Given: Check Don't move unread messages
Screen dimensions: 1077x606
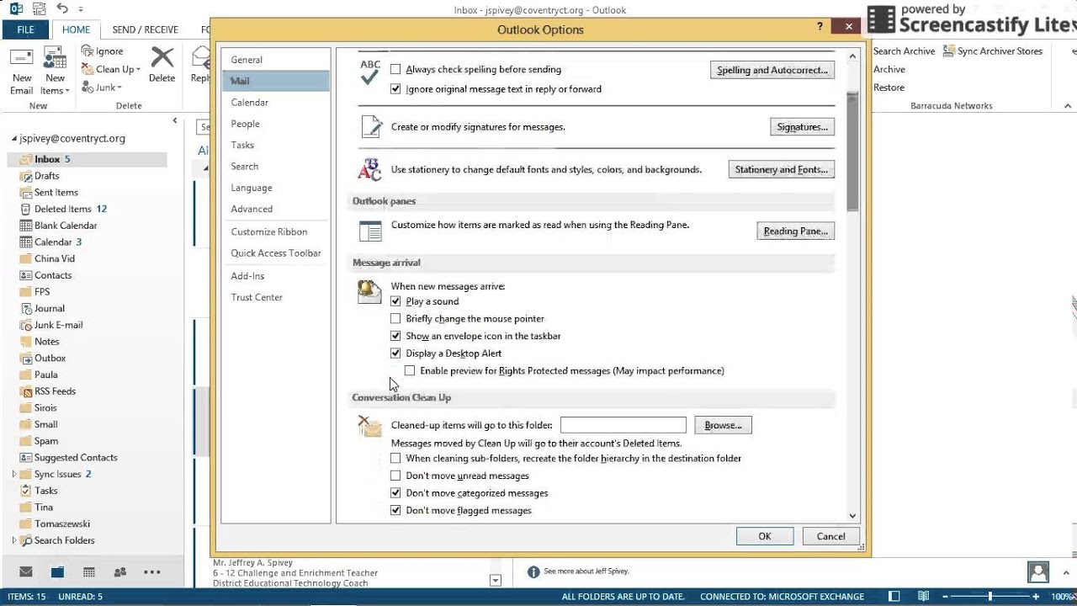Looking at the screenshot, I should coord(395,476).
